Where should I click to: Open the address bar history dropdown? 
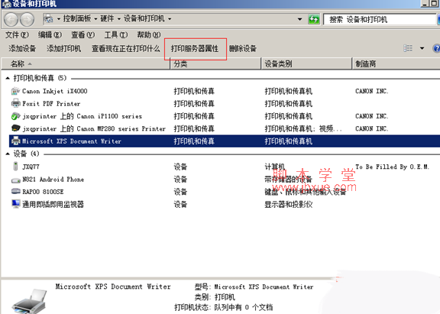click(x=300, y=19)
